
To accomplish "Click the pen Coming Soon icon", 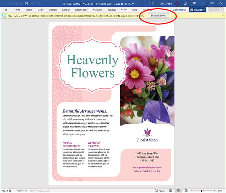I will pos(186,4).
